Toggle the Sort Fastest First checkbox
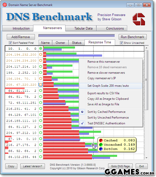The image size is (156, 177). (x=11, y=43)
